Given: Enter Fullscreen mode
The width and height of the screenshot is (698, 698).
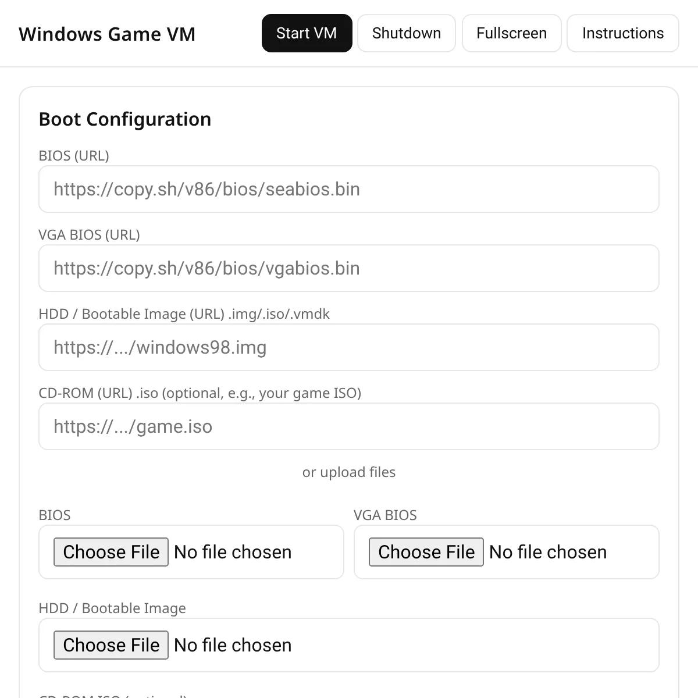Looking at the screenshot, I should point(511,33).
